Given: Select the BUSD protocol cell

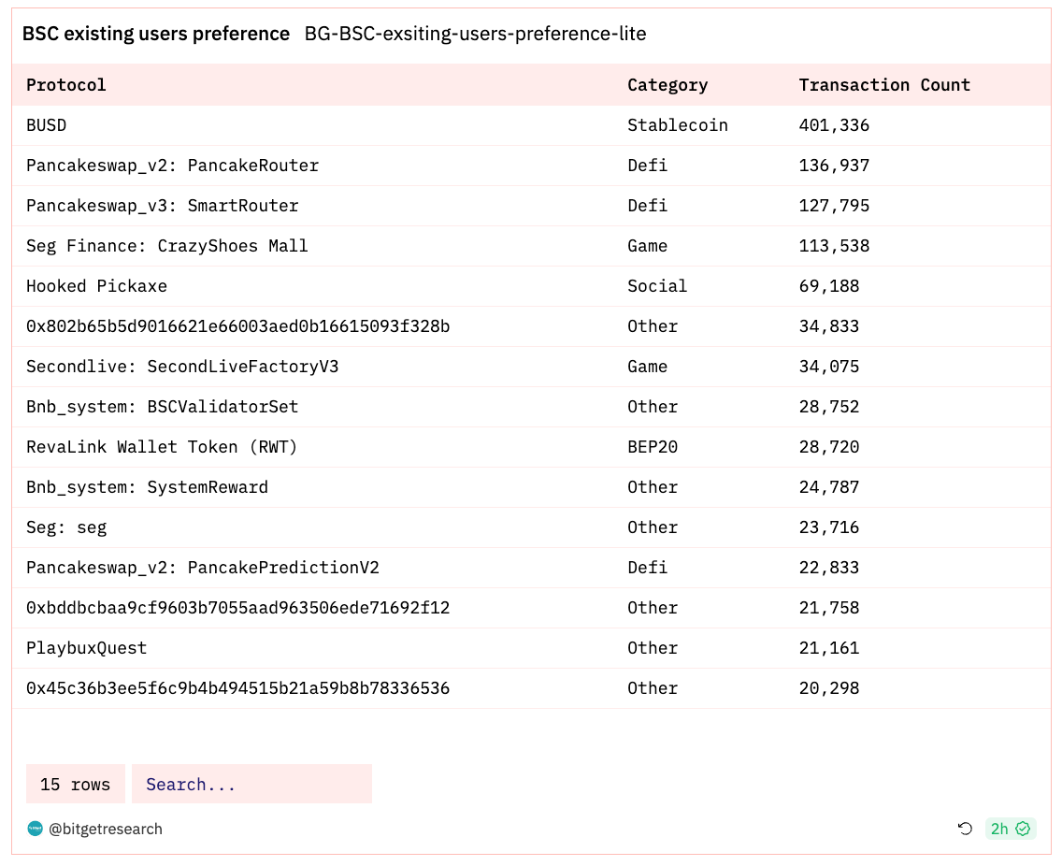Looking at the screenshot, I should click(46, 125).
